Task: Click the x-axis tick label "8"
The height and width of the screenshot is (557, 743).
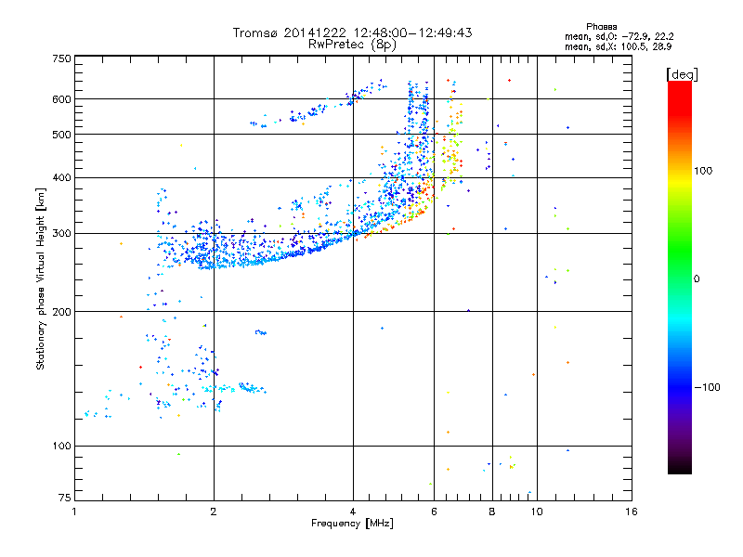Action: click(x=492, y=512)
